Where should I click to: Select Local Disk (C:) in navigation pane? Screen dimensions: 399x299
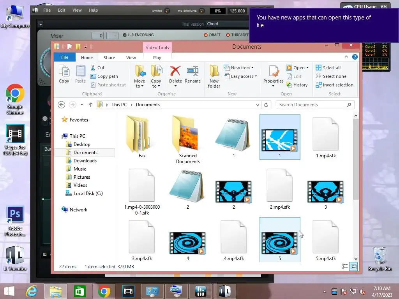(x=88, y=193)
